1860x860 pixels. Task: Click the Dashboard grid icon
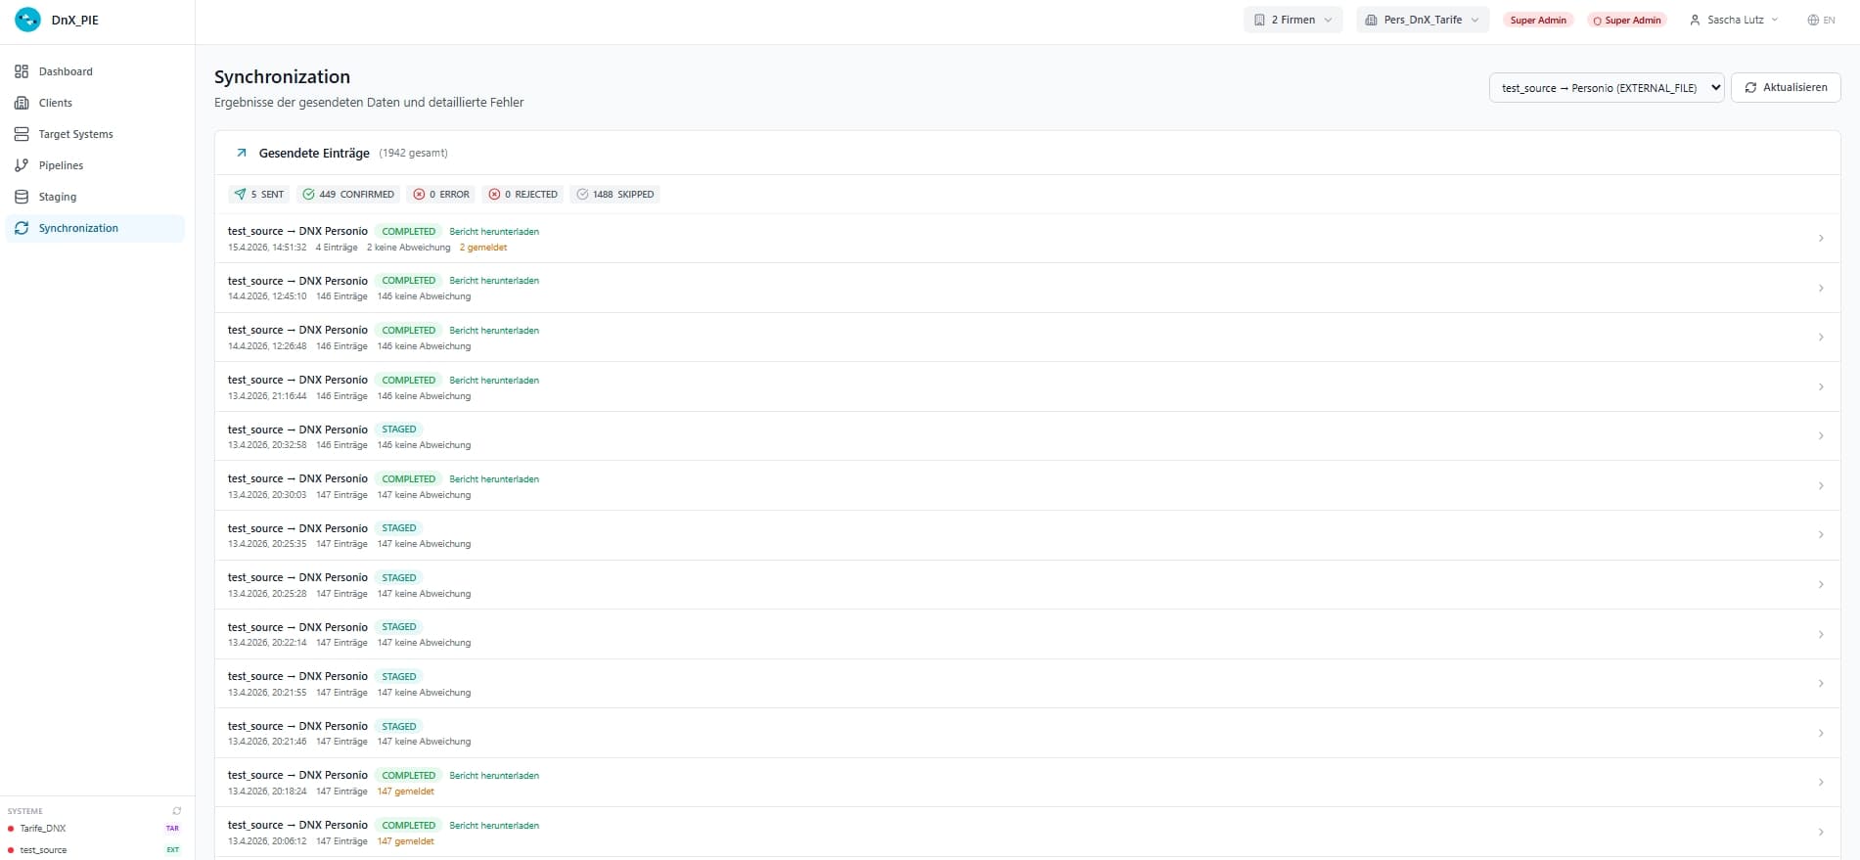[x=22, y=71]
